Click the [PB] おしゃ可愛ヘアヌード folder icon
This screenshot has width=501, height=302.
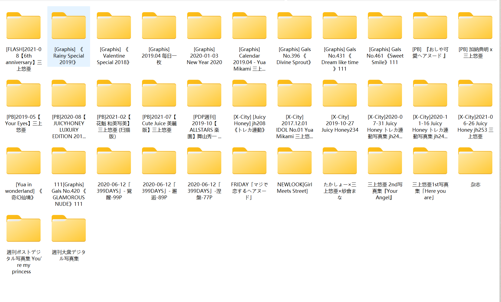pos(430,26)
